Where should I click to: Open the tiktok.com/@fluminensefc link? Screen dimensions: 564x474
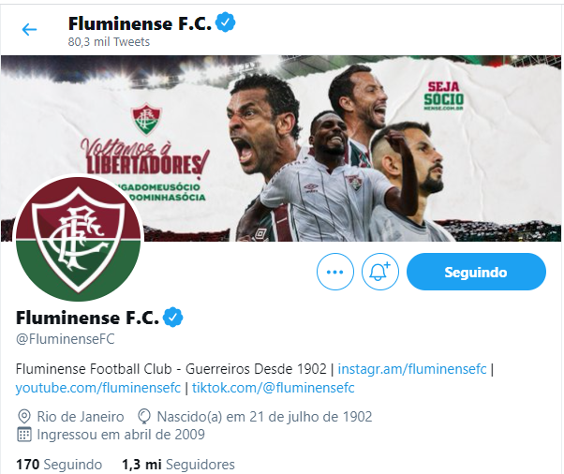pos(274,388)
